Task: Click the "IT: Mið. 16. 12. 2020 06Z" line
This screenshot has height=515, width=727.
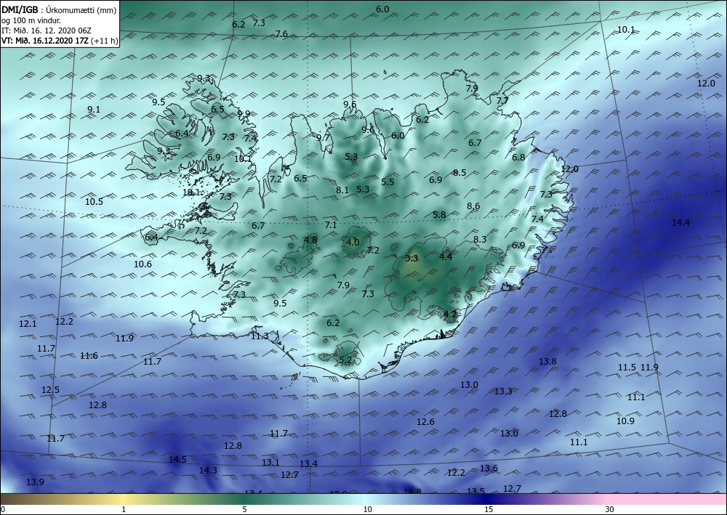Action: pos(47,31)
